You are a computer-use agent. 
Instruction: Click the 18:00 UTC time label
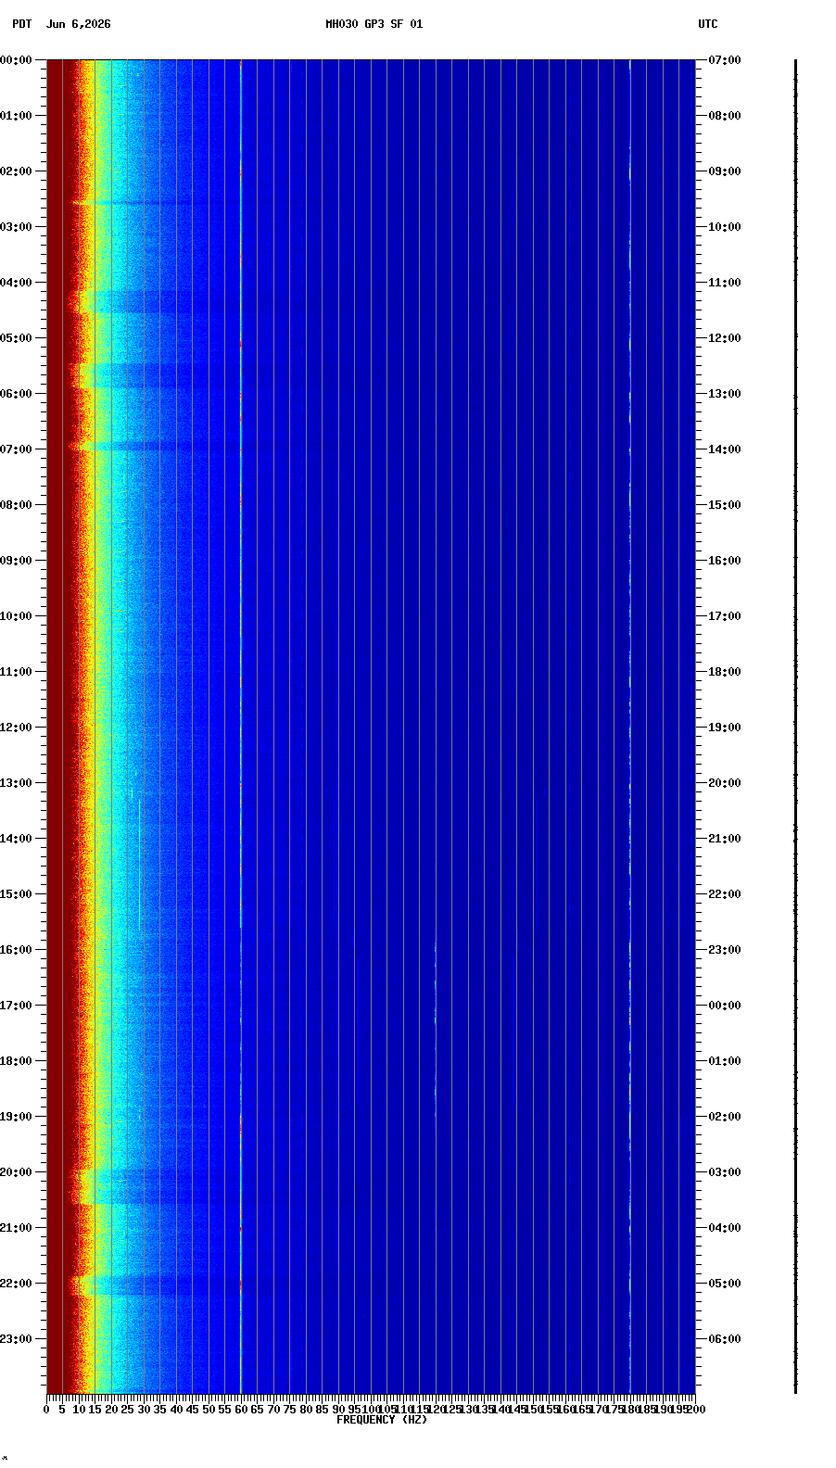click(x=725, y=672)
